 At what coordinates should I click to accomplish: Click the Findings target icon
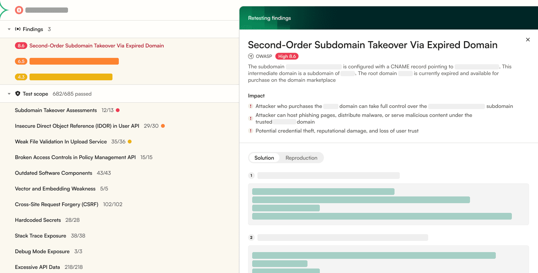[x=18, y=29]
